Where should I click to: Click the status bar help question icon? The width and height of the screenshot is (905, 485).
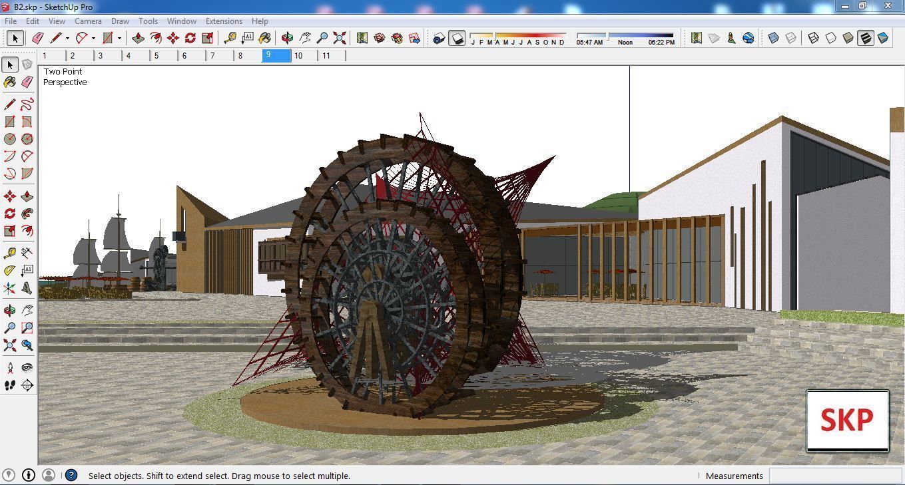(x=71, y=475)
